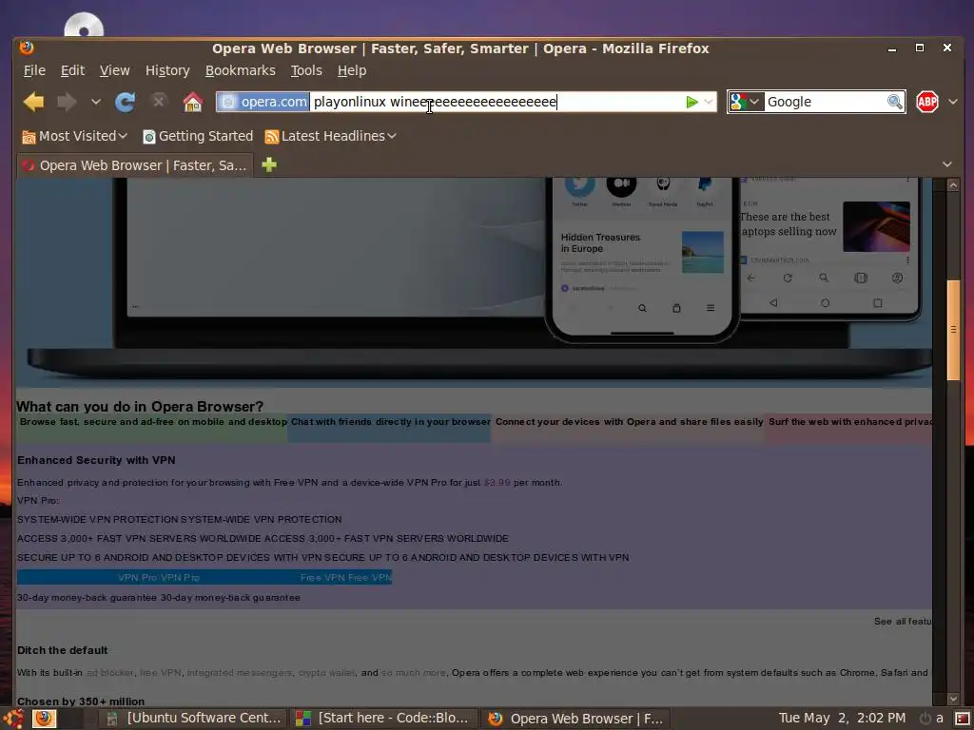974x730 pixels.
Task: Open the Getting Started bookmark
Action: 198,136
